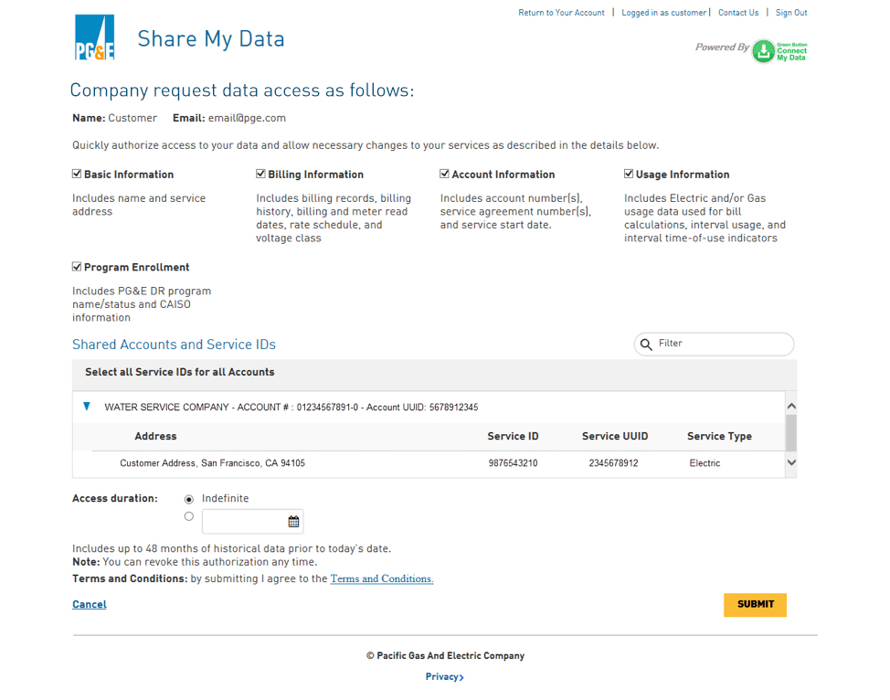Uncheck the Program Enrollment checkbox
The width and height of the screenshot is (890, 700).
pyautogui.click(x=77, y=267)
